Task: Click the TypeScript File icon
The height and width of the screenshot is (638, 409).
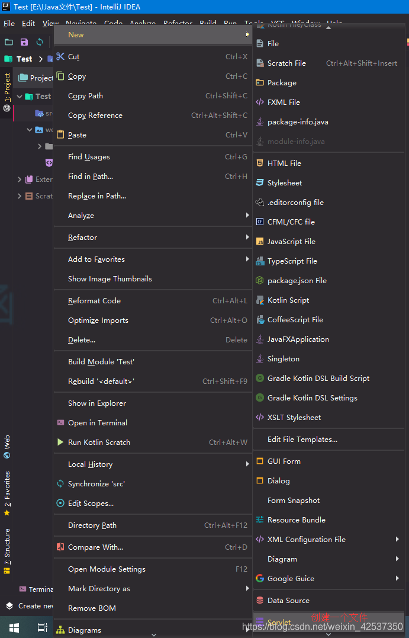Action: point(260,261)
